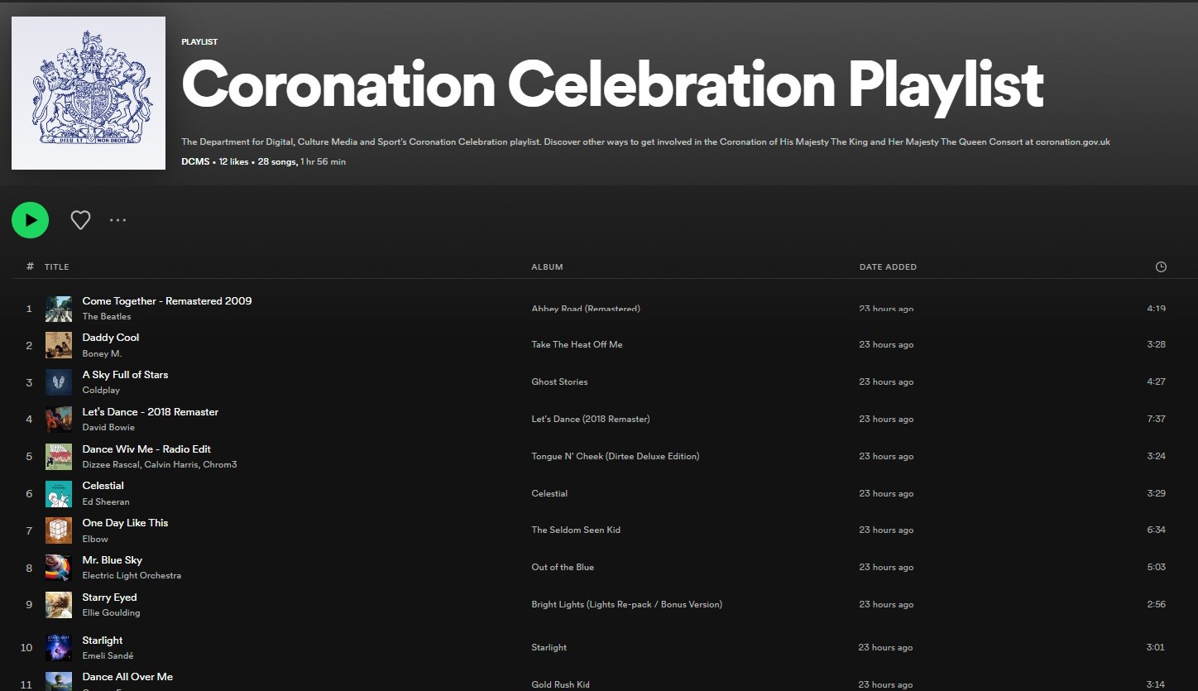This screenshot has height=691, width=1198.
Task: Select the Mr. Blue Sky track title
Action: coord(113,560)
